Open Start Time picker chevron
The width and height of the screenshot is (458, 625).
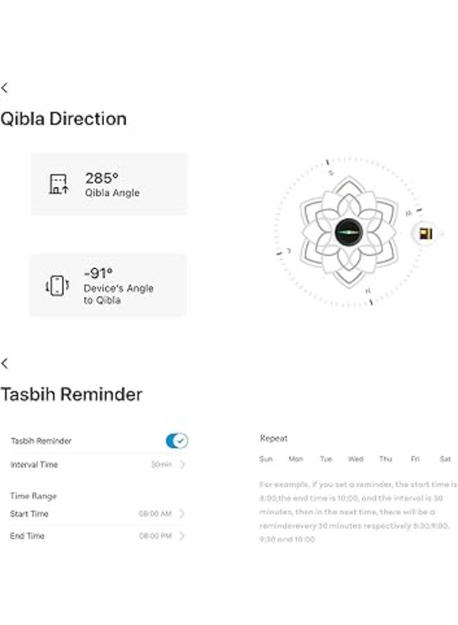pyautogui.click(x=182, y=514)
